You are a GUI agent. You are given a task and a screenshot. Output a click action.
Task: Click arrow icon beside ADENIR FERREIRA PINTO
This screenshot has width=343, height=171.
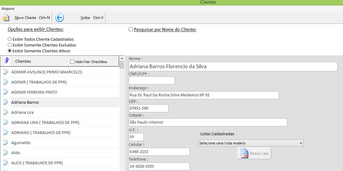6,92
